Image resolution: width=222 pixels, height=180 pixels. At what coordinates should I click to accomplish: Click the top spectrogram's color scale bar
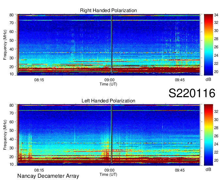click(x=208, y=45)
